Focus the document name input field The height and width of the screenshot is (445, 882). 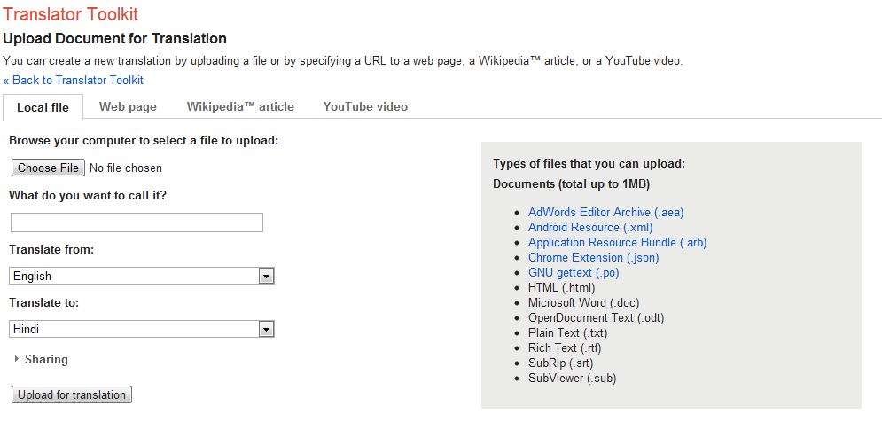click(137, 222)
